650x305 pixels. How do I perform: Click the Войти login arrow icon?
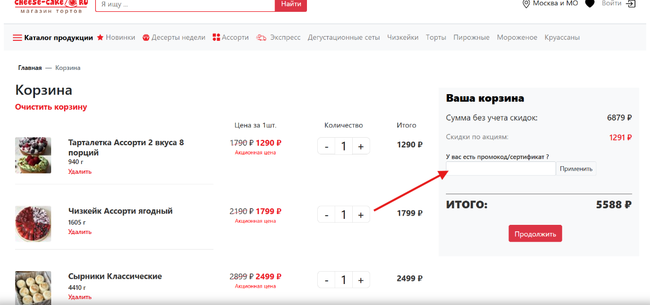point(631,4)
